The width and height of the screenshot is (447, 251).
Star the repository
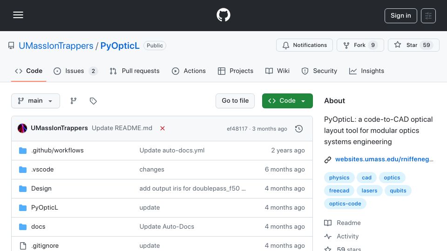[x=413, y=45]
